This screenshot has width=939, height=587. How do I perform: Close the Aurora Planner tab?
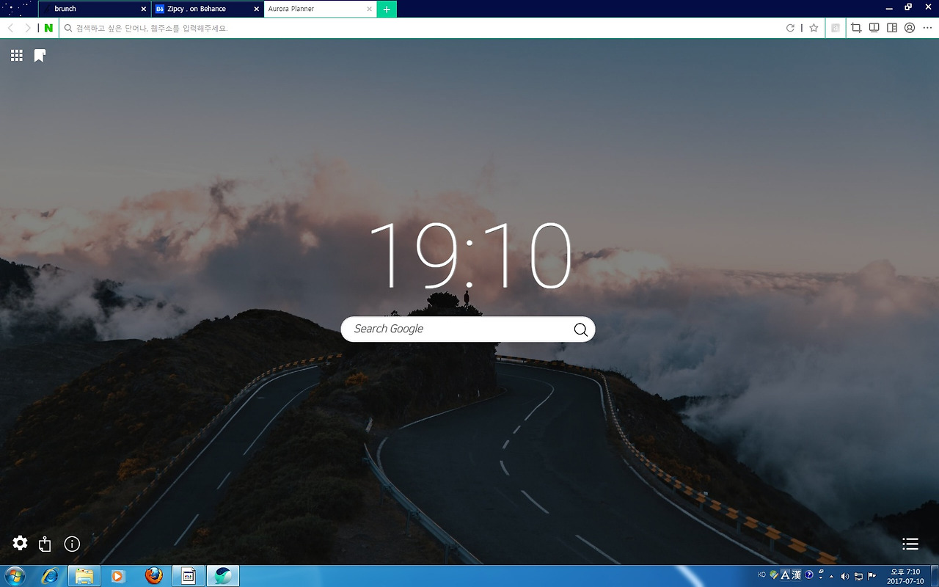pos(370,10)
